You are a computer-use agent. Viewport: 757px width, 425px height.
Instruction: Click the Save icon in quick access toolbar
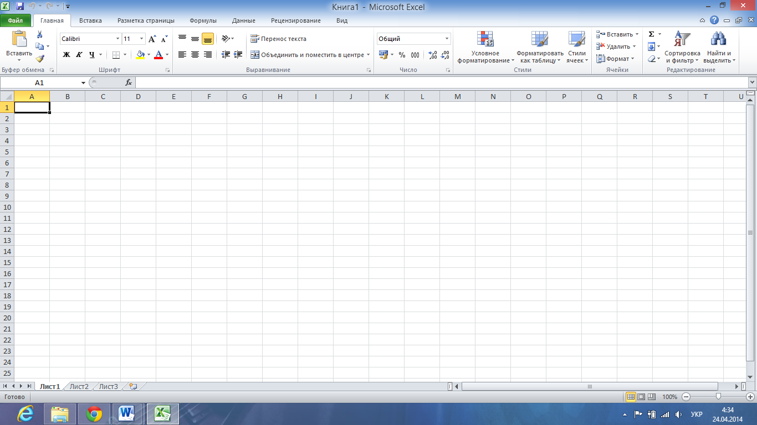(x=20, y=6)
